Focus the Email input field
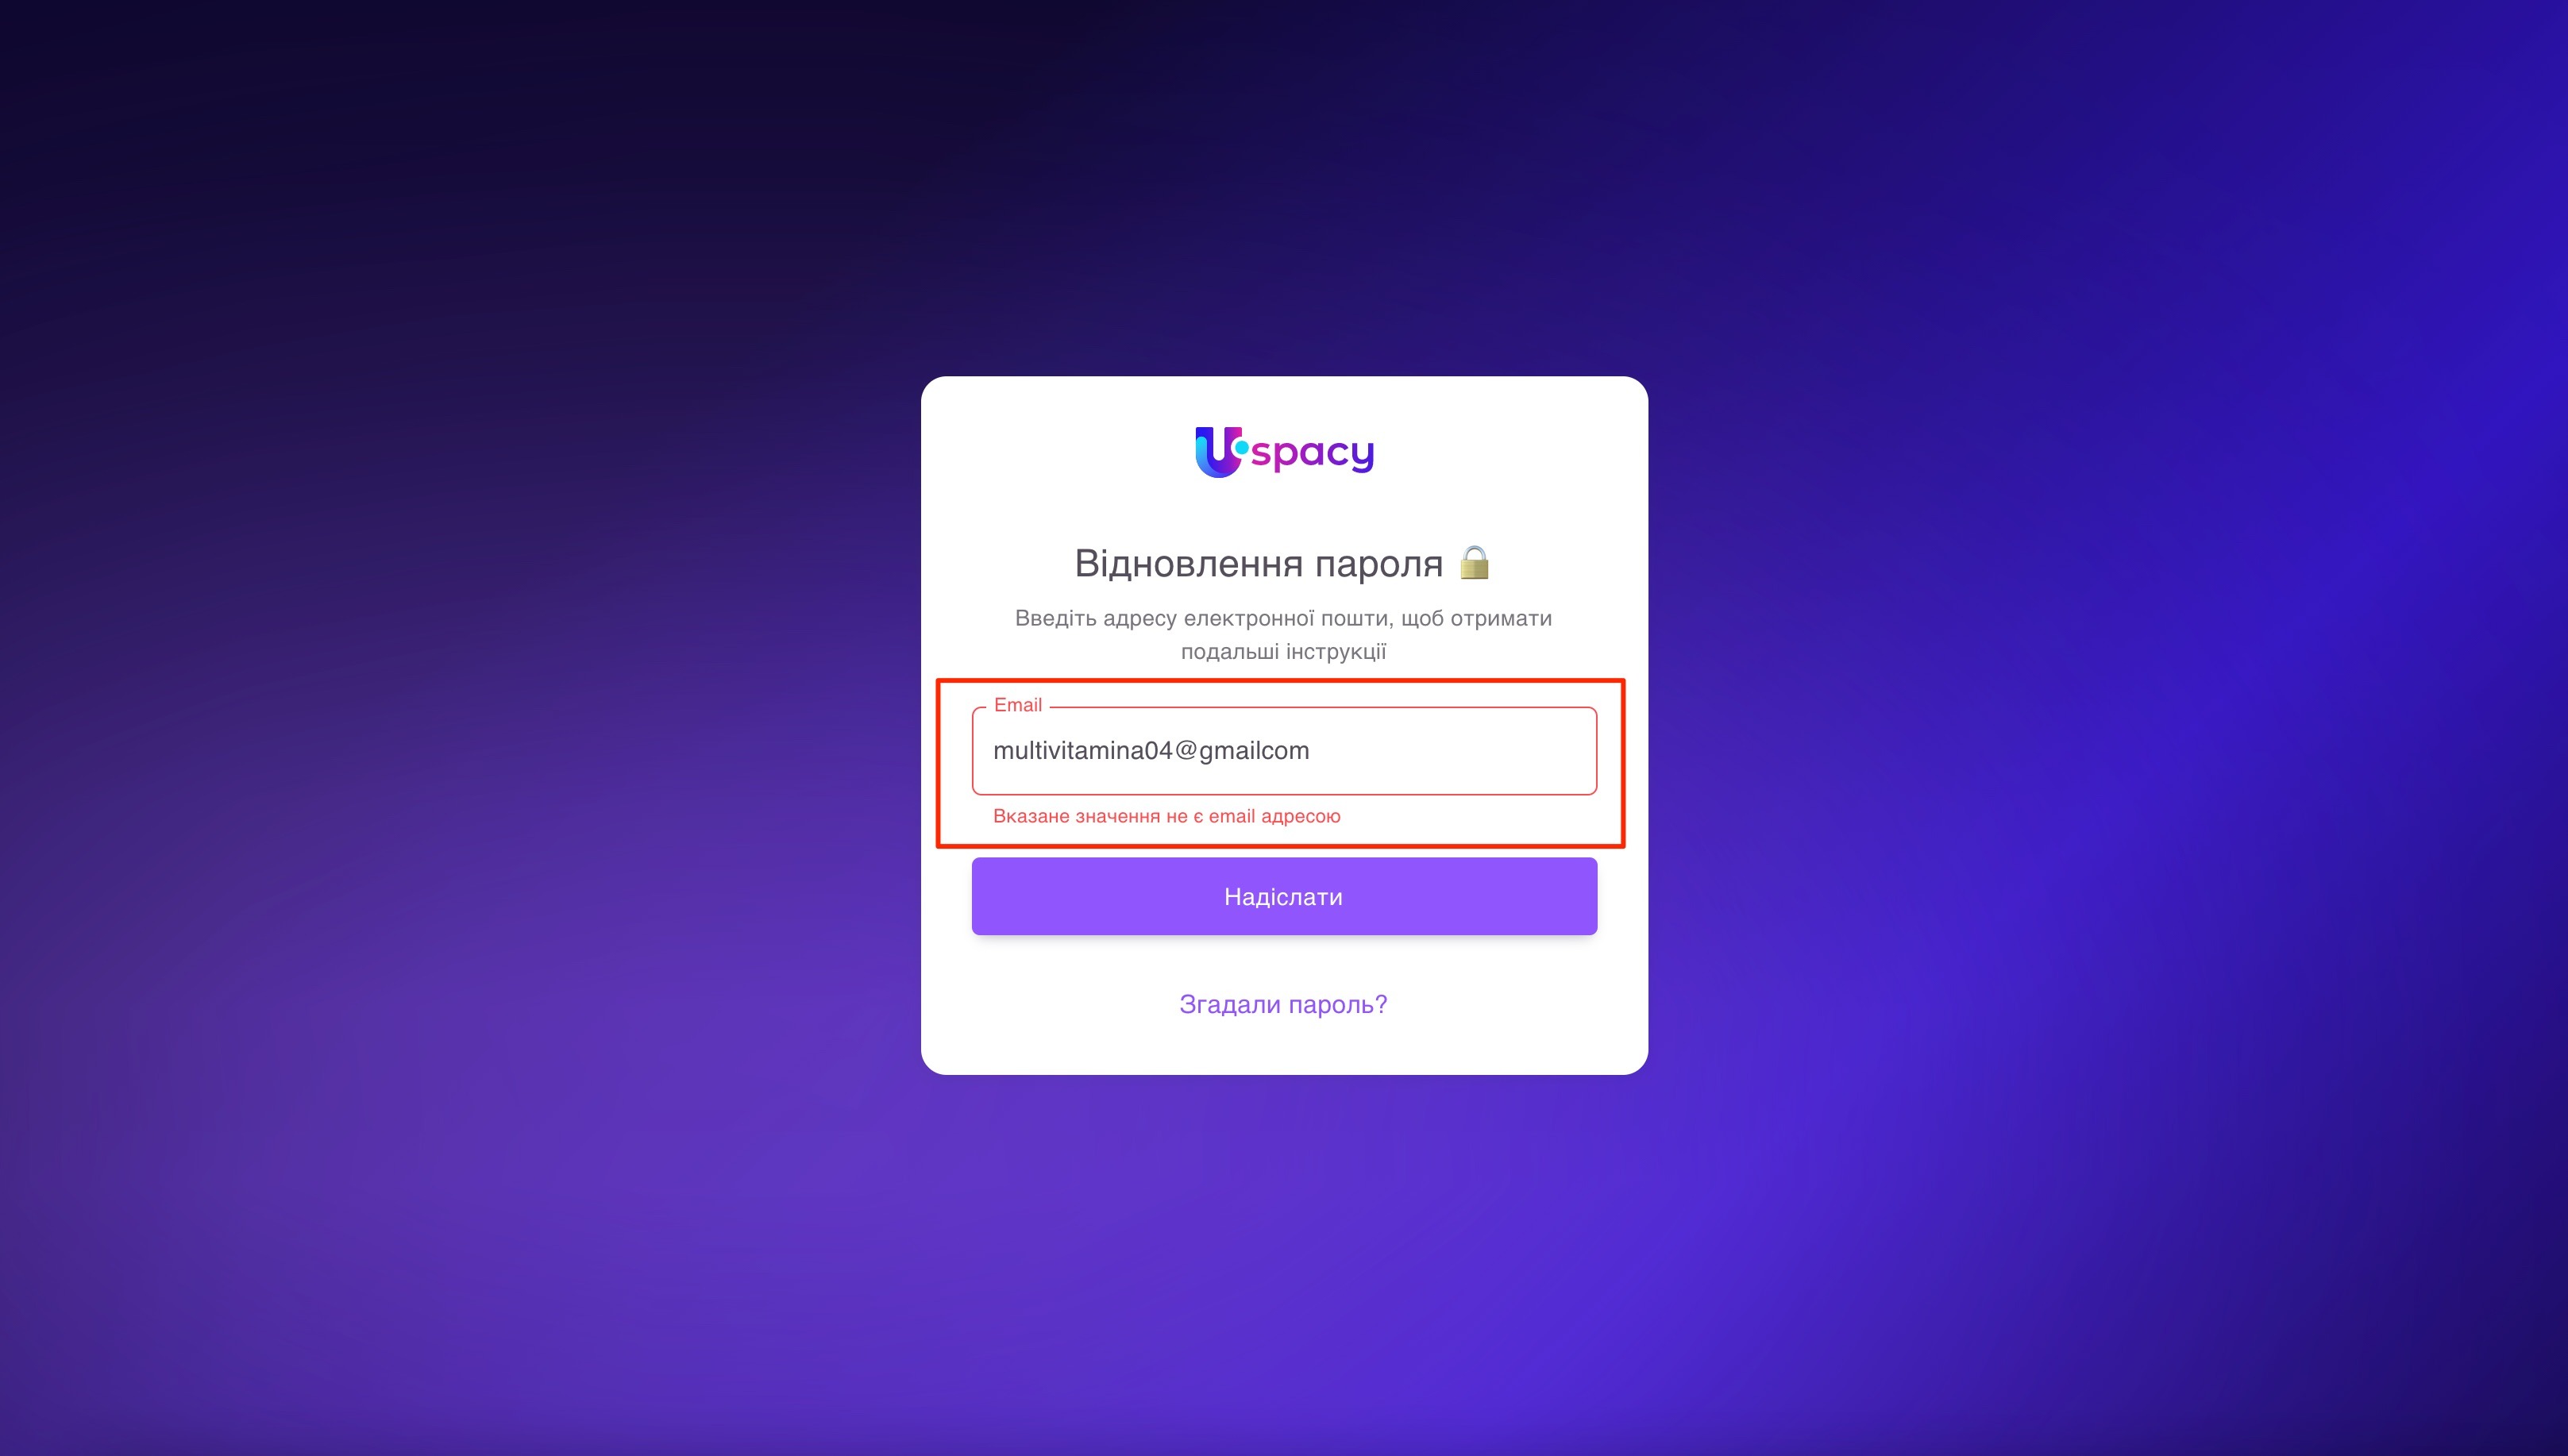Image resolution: width=2568 pixels, height=1456 pixels. [1284, 751]
